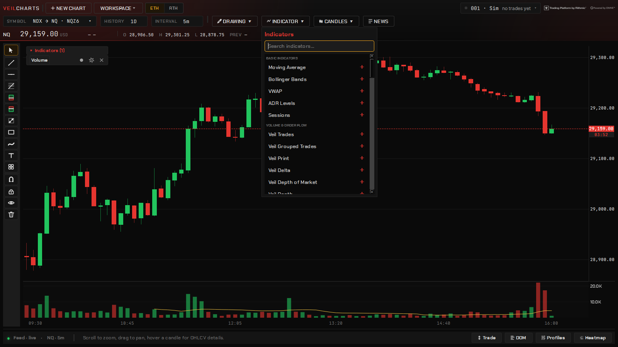Switch to ETH session
618x347 pixels.
pos(154,8)
